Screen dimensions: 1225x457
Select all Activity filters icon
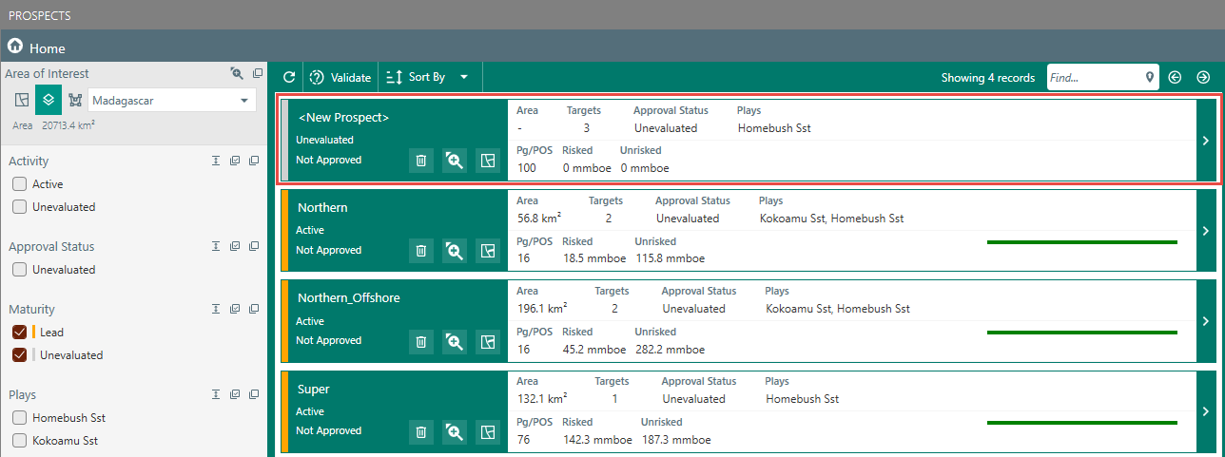tap(236, 161)
